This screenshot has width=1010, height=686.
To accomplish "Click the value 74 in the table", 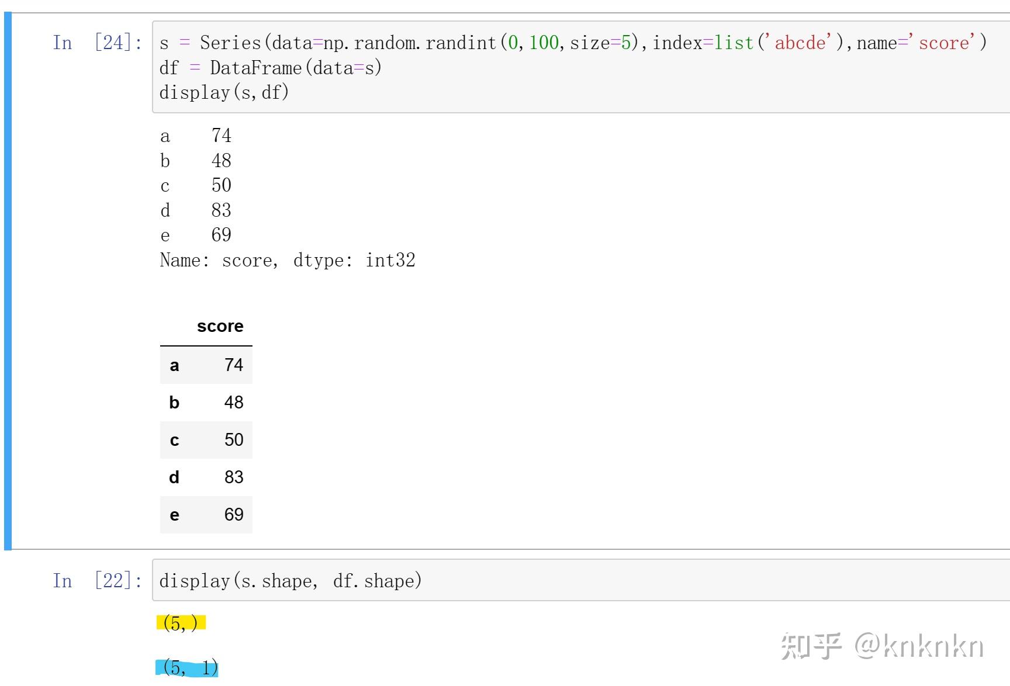I will pyautogui.click(x=234, y=365).
